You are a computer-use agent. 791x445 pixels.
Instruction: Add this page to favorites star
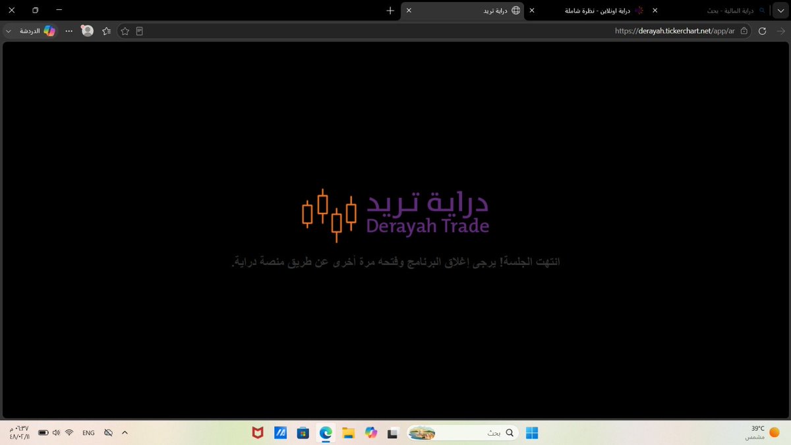click(125, 31)
